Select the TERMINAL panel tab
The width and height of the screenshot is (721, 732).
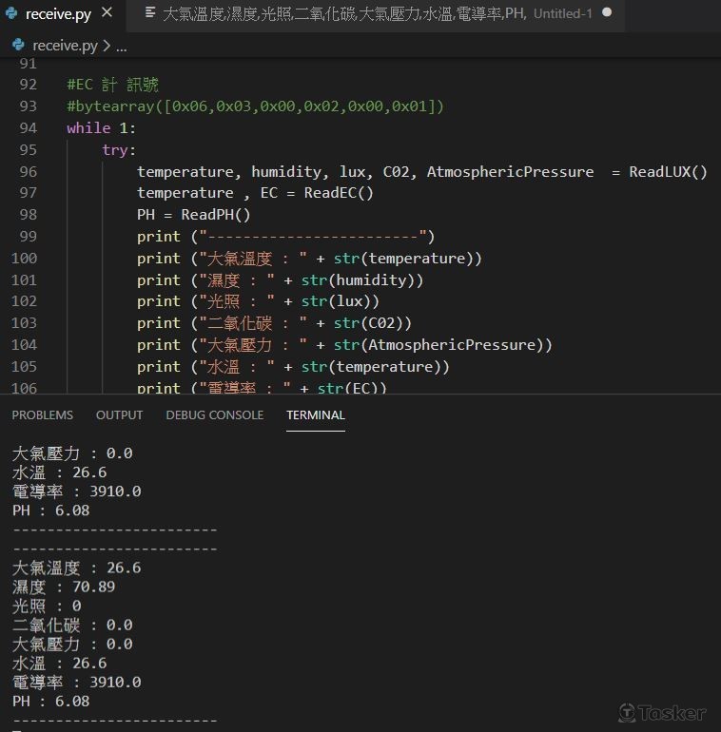coord(315,415)
